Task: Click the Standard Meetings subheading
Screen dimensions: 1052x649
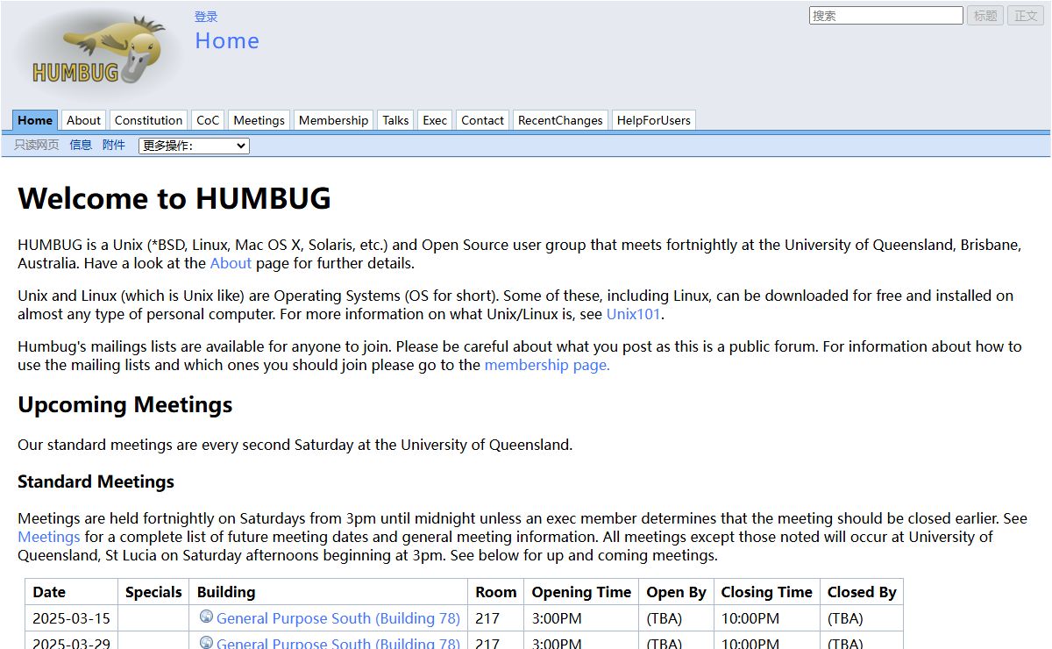Action: tap(96, 481)
